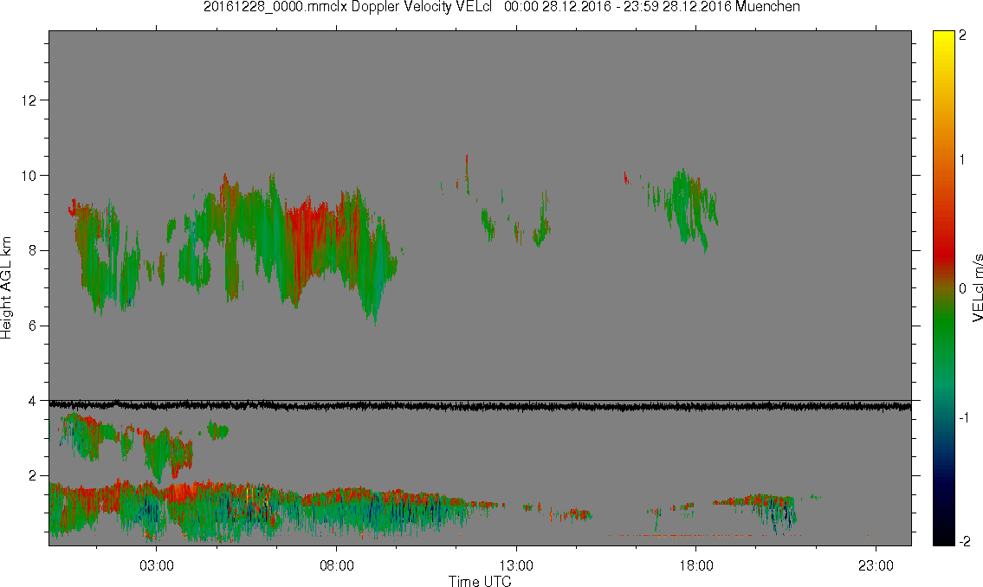
Task: Click the 'VELcl m/s' colorbar label
Action: 976,288
